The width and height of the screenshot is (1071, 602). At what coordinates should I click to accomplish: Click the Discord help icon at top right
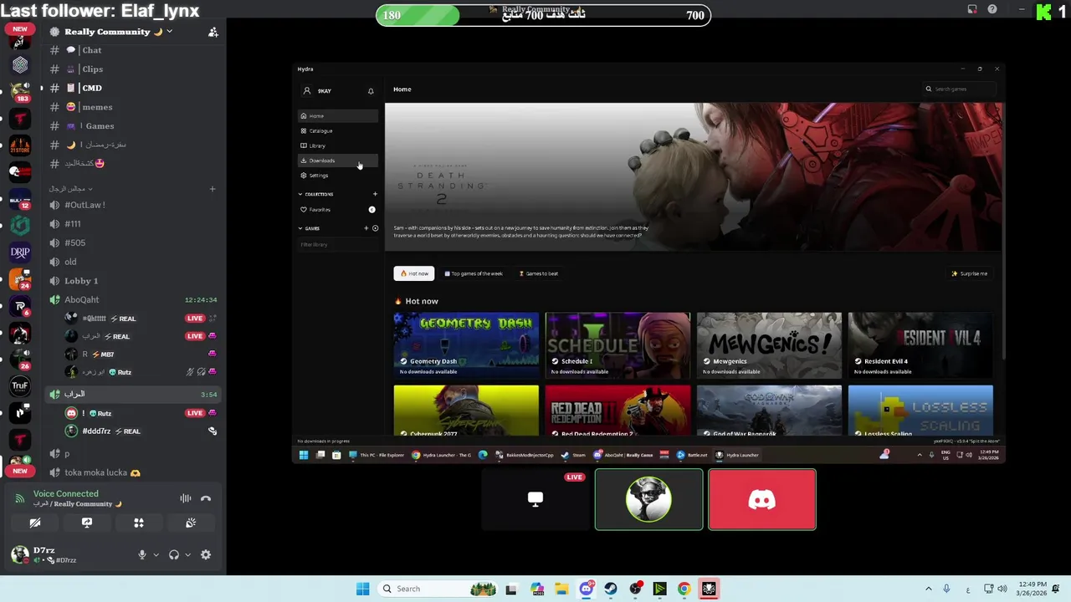(x=992, y=9)
